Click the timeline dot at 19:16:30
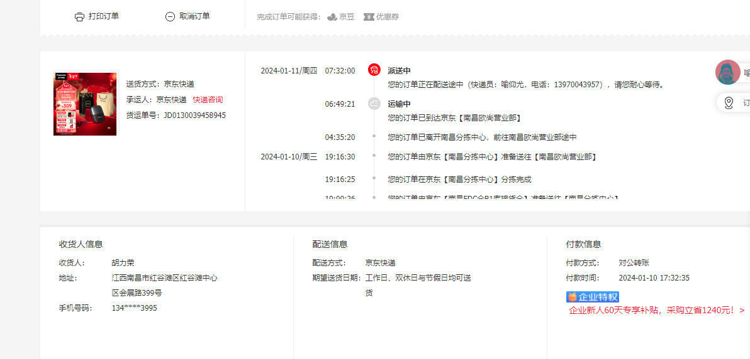 (374, 156)
